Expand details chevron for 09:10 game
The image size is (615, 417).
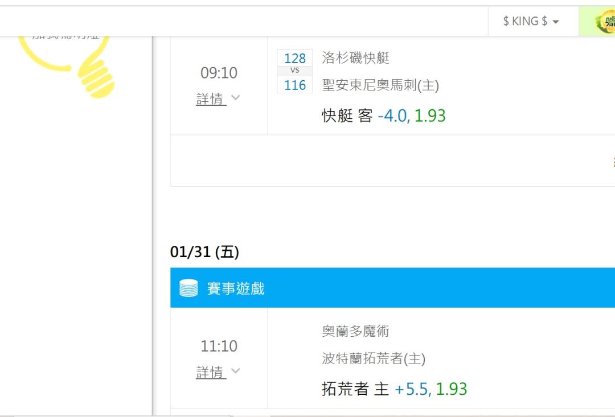click(235, 97)
